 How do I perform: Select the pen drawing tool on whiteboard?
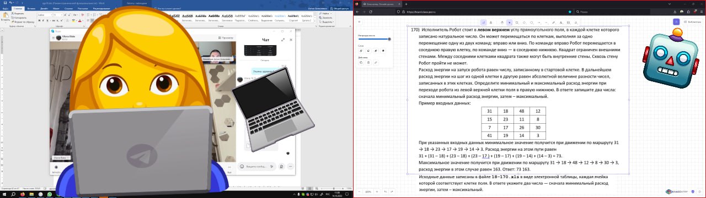[553, 22]
